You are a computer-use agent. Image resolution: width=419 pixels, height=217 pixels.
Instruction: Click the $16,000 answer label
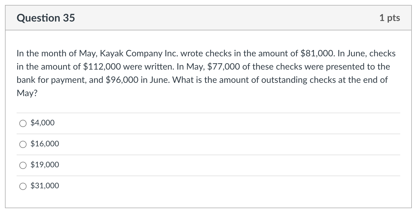45,144
